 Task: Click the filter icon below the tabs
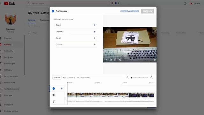[29, 27]
